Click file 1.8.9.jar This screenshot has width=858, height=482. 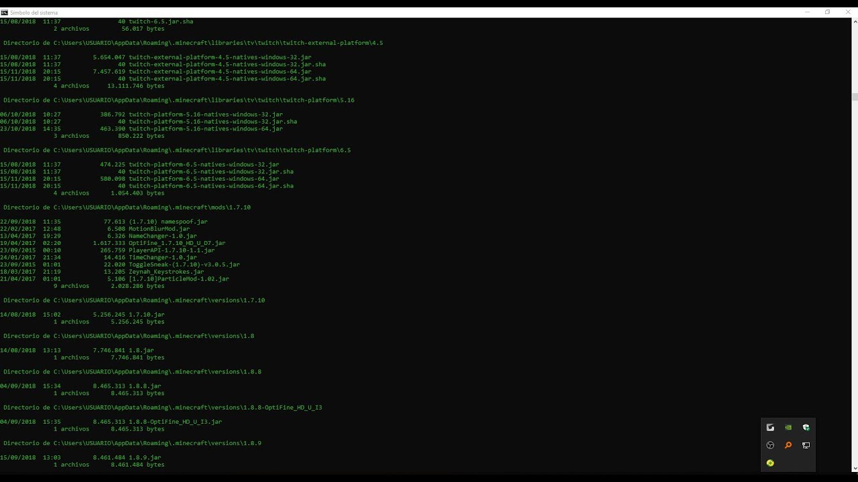(145, 458)
